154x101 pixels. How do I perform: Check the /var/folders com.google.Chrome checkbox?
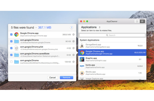click(11, 62)
